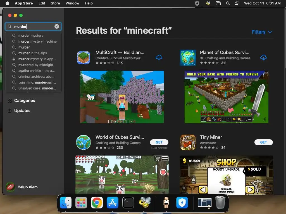This screenshot has height=214, width=286.
Task: Redownload Planet of Cubes via cloud icon
Action: [263, 57]
